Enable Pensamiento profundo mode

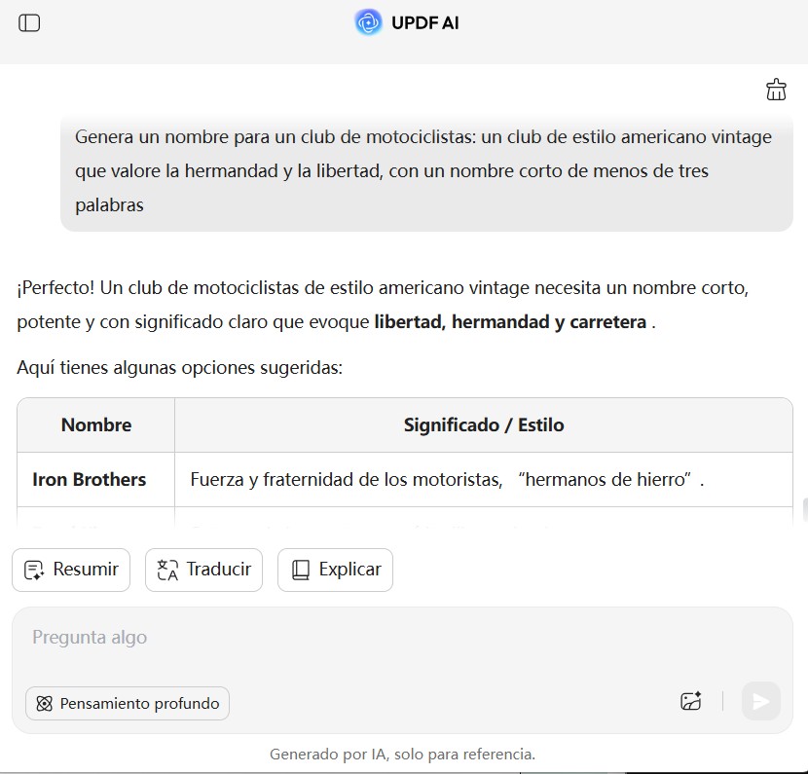pos(128,703)
